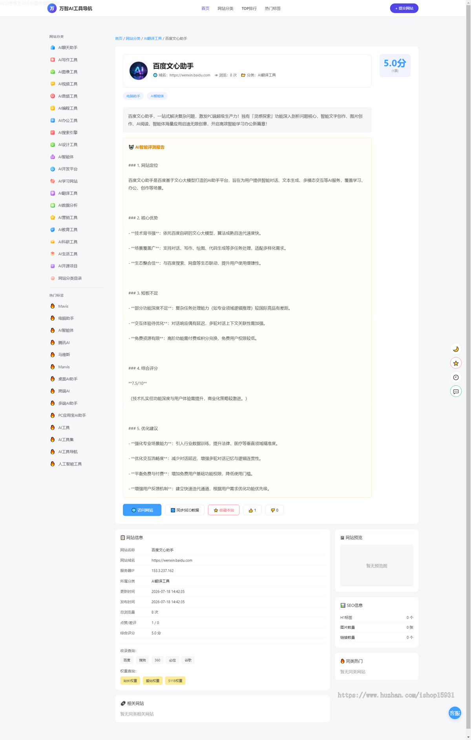Click the AI写作工具 sidebar icon
Screen dimensions: 471x740
coord(53,60)
